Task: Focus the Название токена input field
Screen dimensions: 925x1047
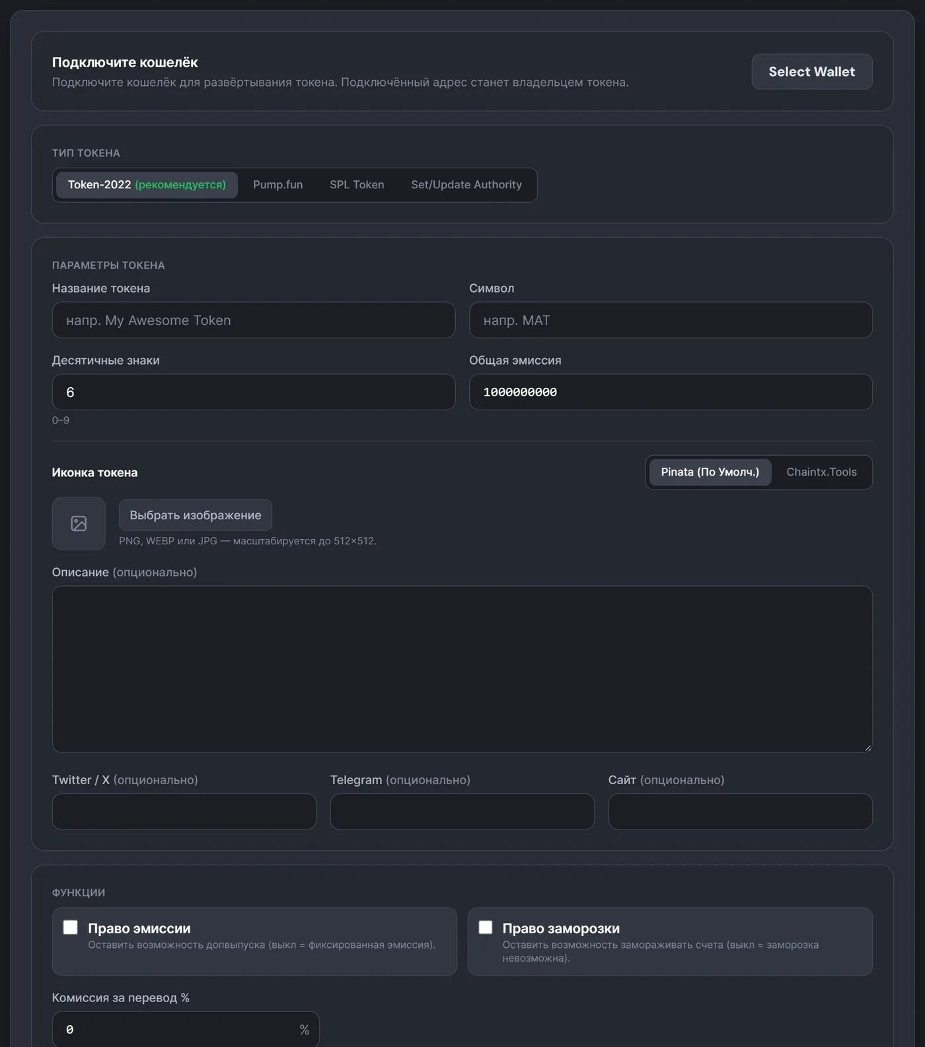Action: click(x=254, y=320)
